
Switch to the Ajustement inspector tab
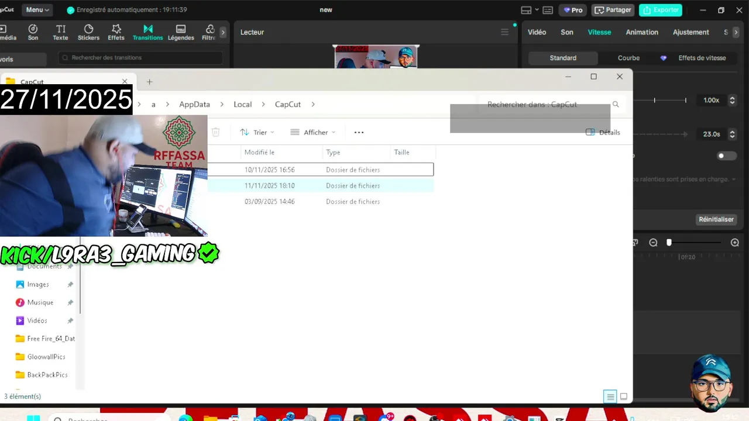[690, 32]
